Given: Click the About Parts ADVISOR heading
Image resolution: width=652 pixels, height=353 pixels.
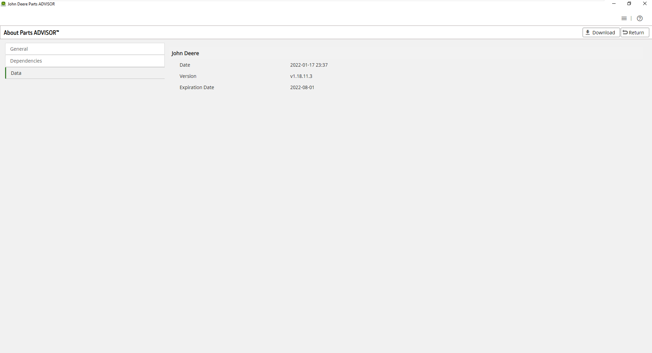Looking at the screenshot, I should click(x=31, y=33).
